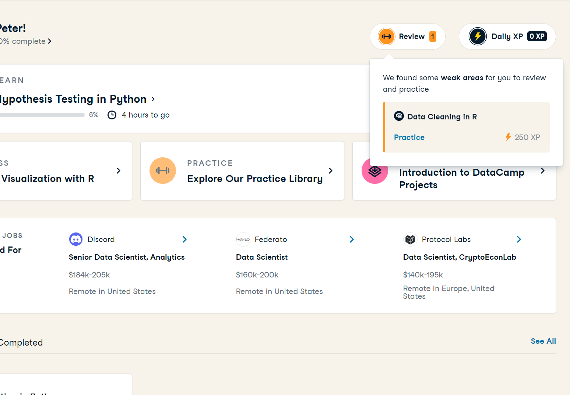
Task: Click the Data Scientist, CryptoEconLab job title
Action: pyautogui.click(x=460, y=257)
